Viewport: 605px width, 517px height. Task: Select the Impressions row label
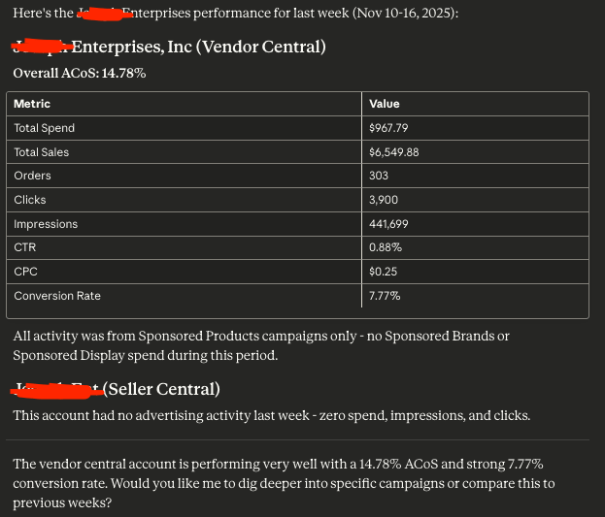click(46, 224)
